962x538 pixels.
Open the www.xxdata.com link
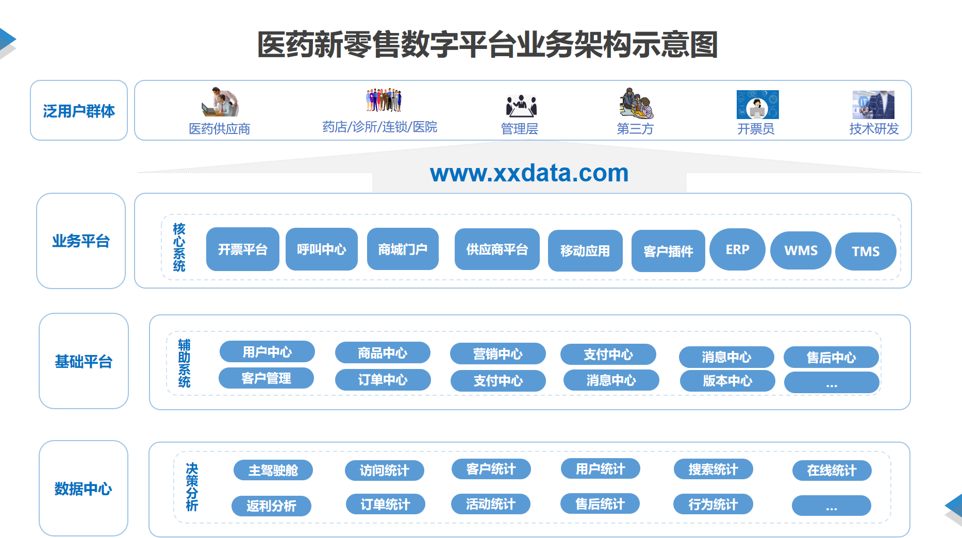[529, 173]
